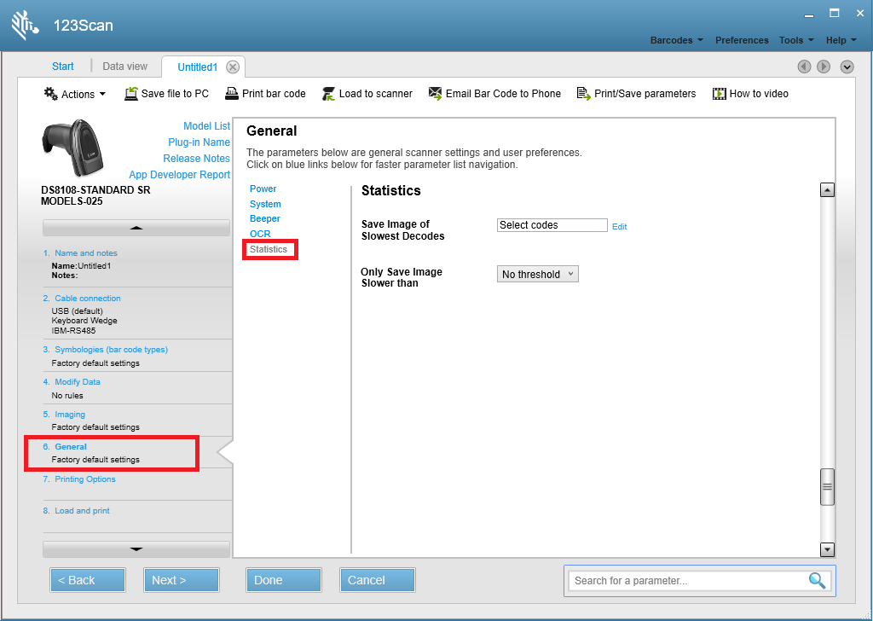Click Edit next to Select codes

[x=619, y=226]
